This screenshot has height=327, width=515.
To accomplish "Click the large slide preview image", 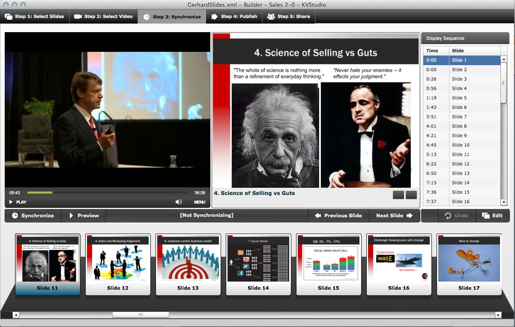I will point(316,110).
